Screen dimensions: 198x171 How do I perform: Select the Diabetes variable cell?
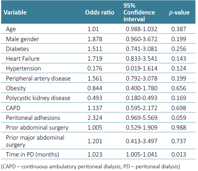[x=17, y=49]
